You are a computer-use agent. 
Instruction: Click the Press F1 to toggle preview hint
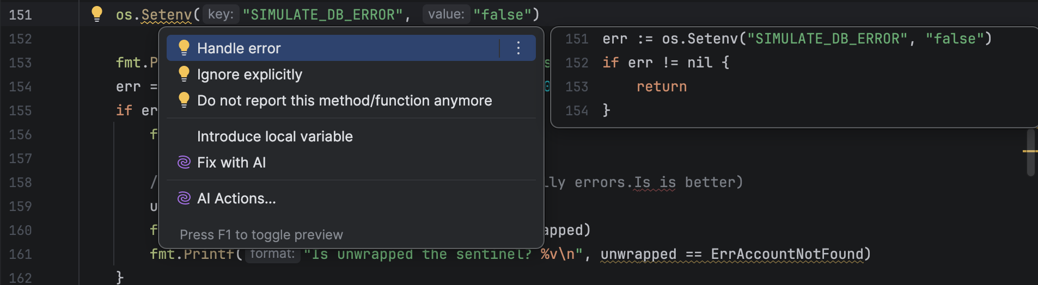[261, 234]
